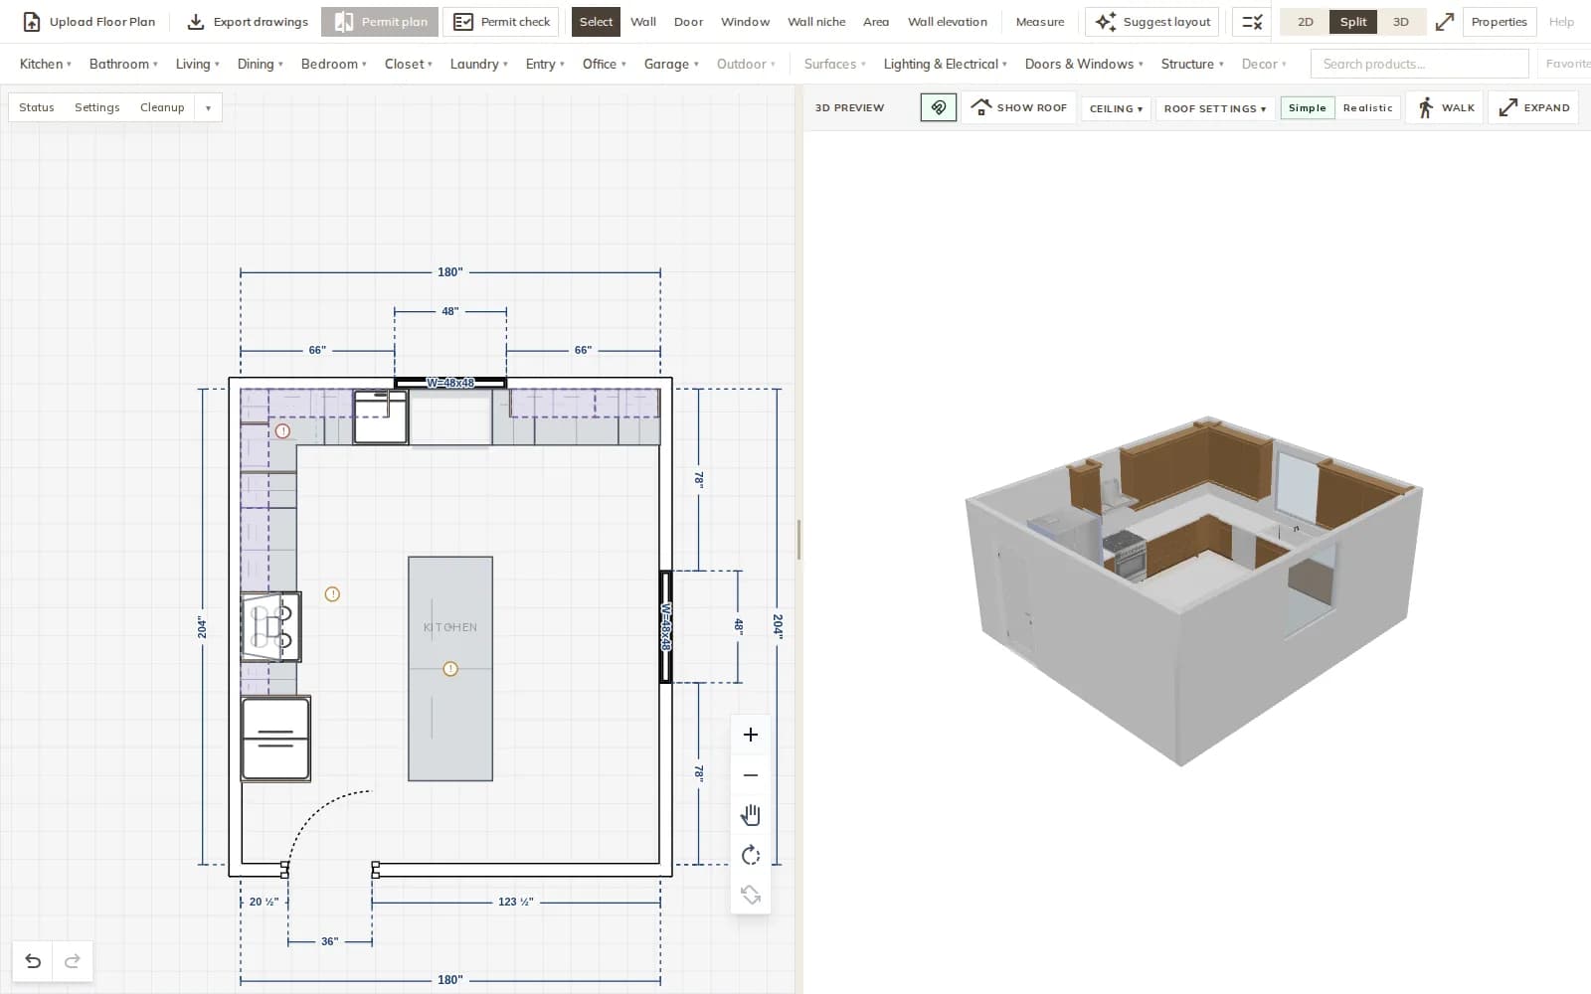Click the Suggest layout sparkle button
Screen dimensions: 1591x994
[1153, 22]
